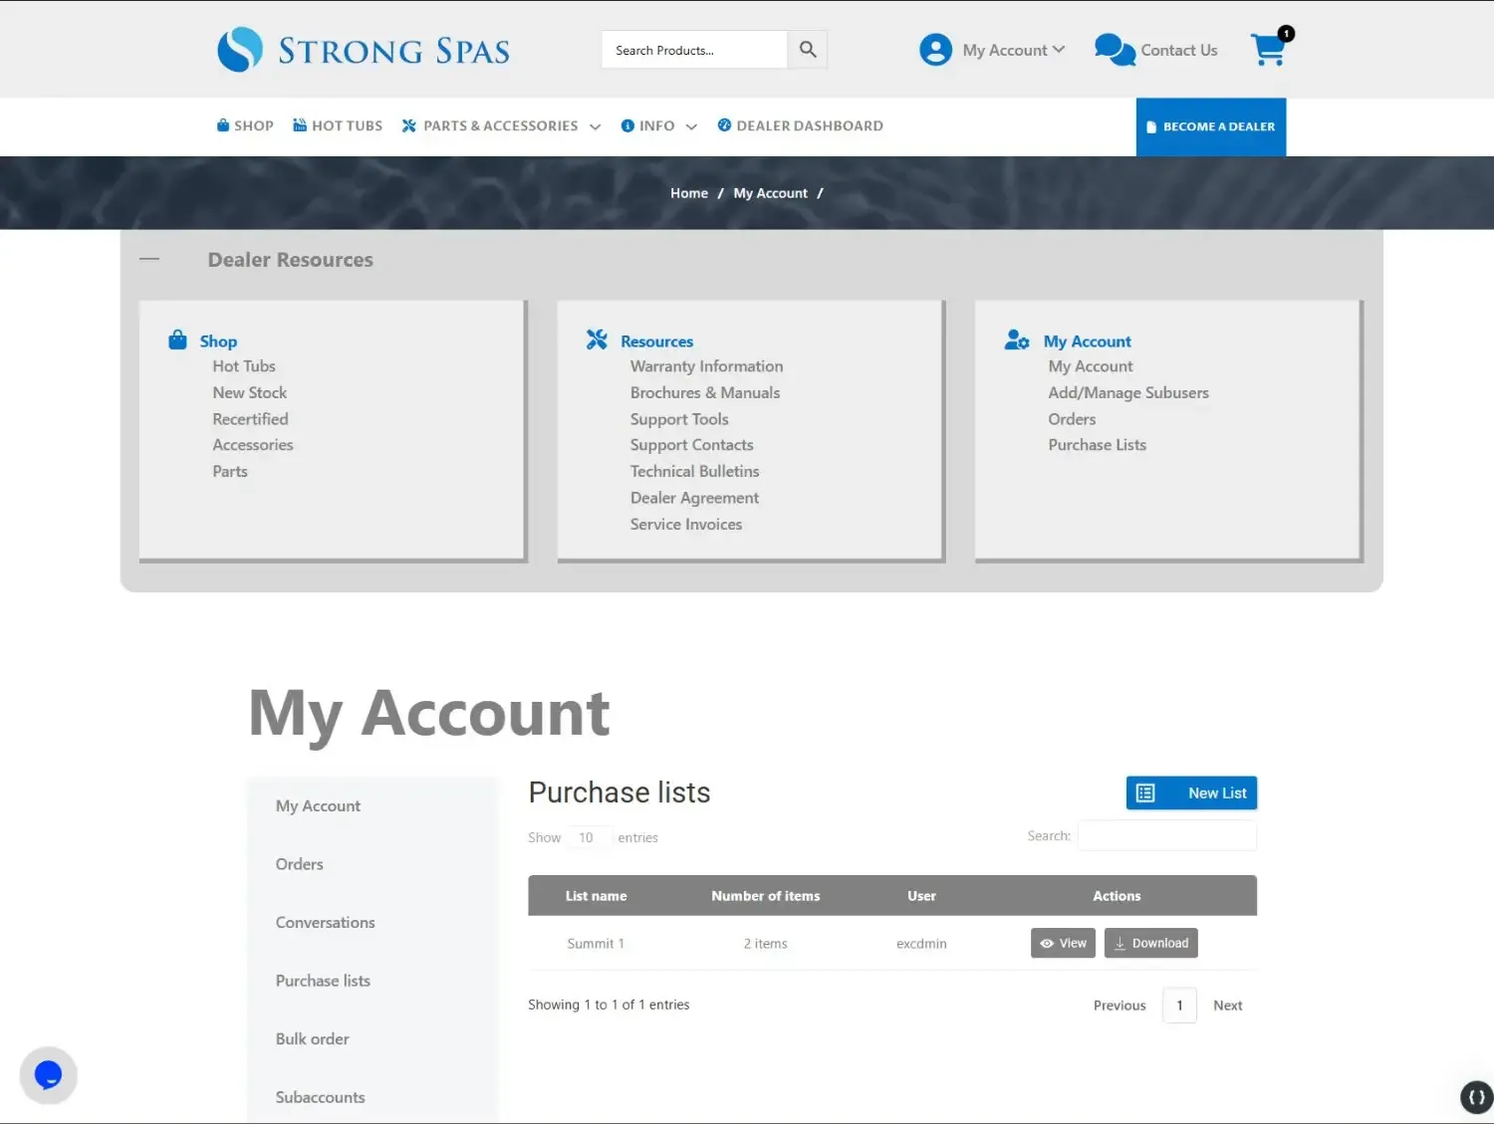This screenshot has height=1124, width=1494.
Task: Click the Resources heading link
Action: tap(656, 341)
